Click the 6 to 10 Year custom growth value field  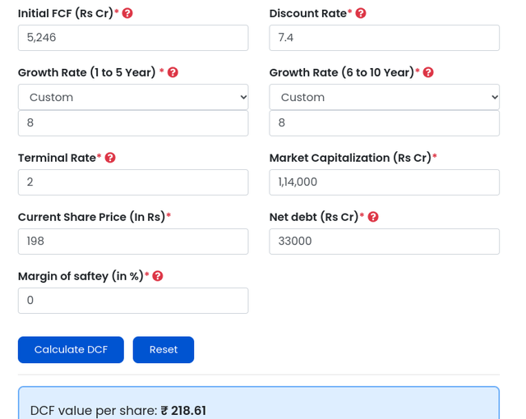tap(384, 123)
